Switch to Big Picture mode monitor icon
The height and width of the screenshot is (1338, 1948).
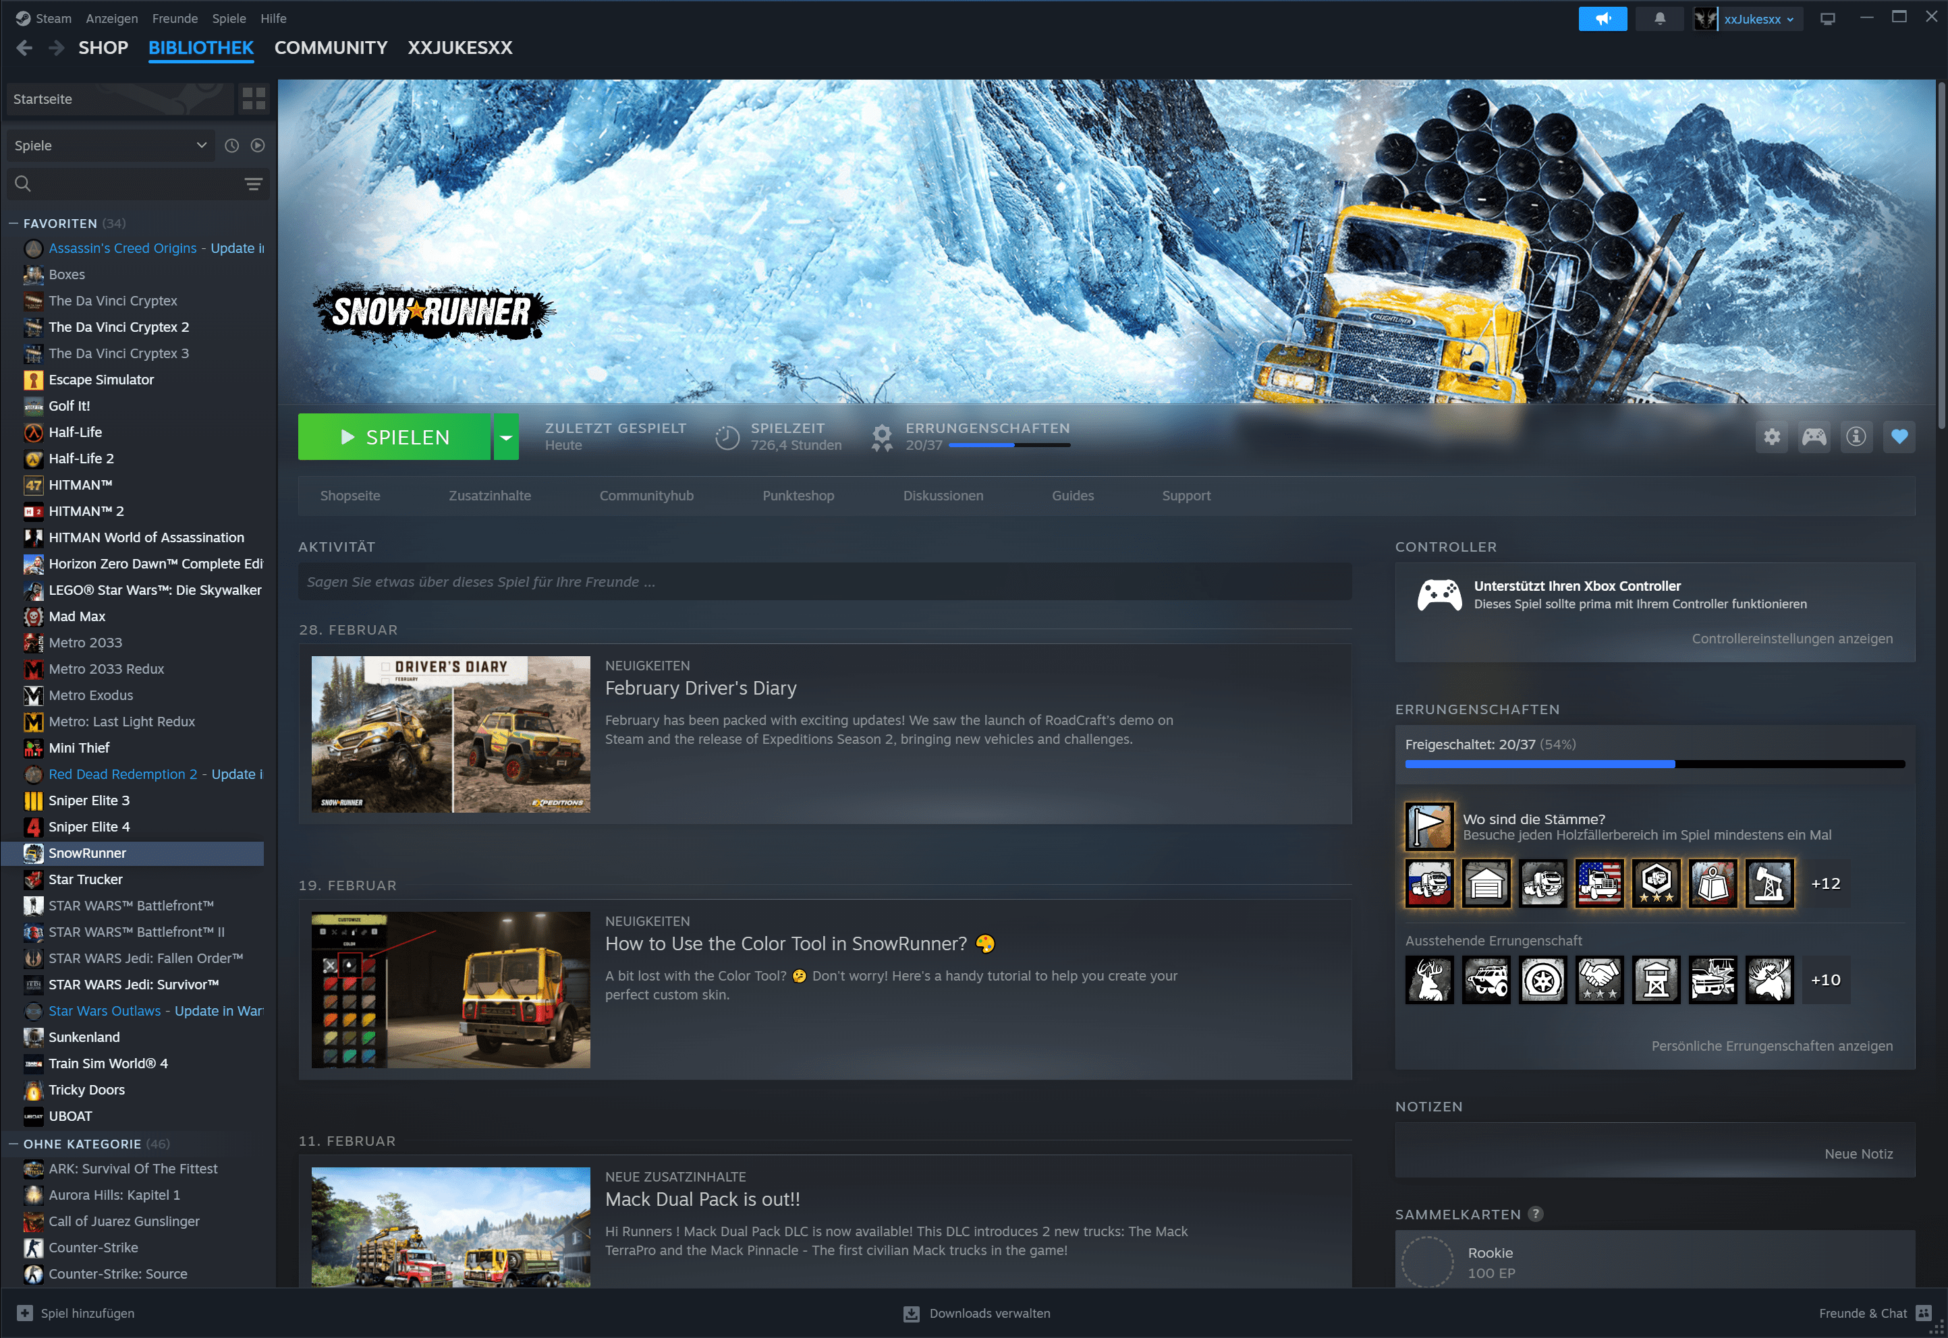tap(1827, 18)
